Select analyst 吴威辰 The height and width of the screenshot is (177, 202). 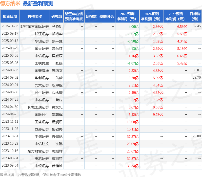(57, 56)
